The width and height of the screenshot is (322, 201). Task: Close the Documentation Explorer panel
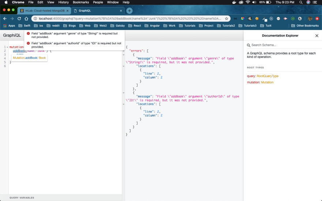pos(317,36)
